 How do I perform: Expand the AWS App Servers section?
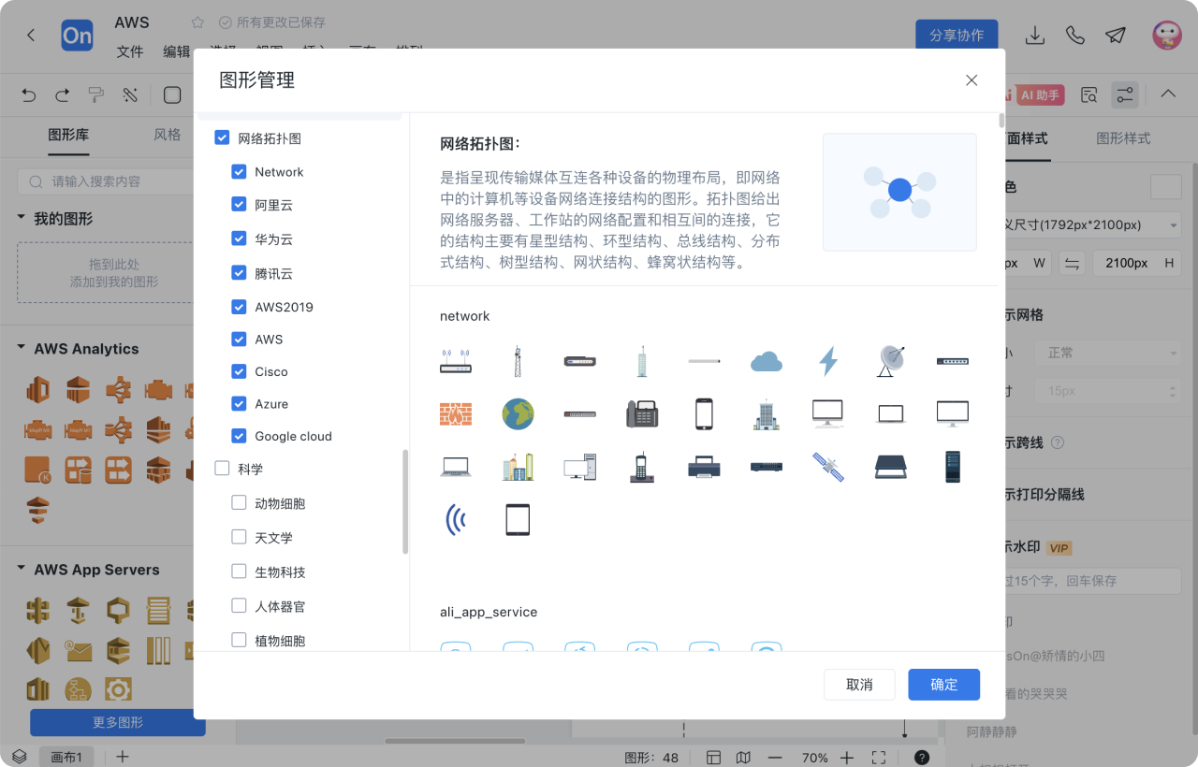point(21,569)
